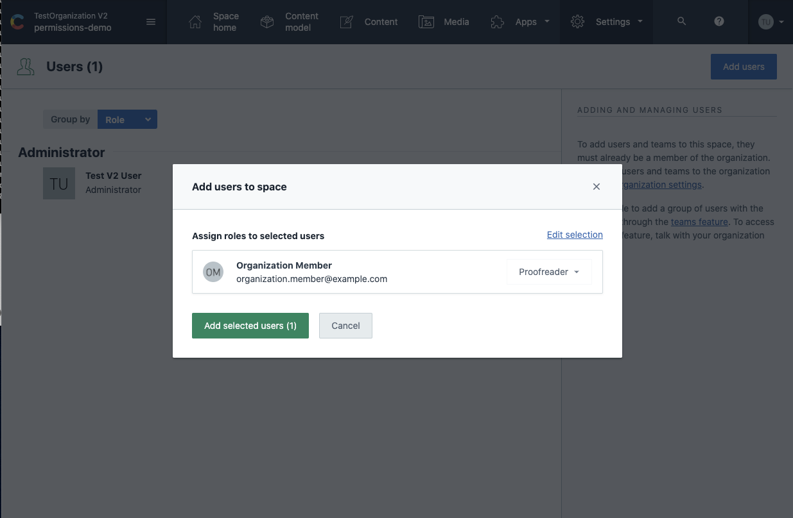The width and height of the screenshot is (793, 518).
Task: Click the Content pencil icon
Action: (347, 22)
